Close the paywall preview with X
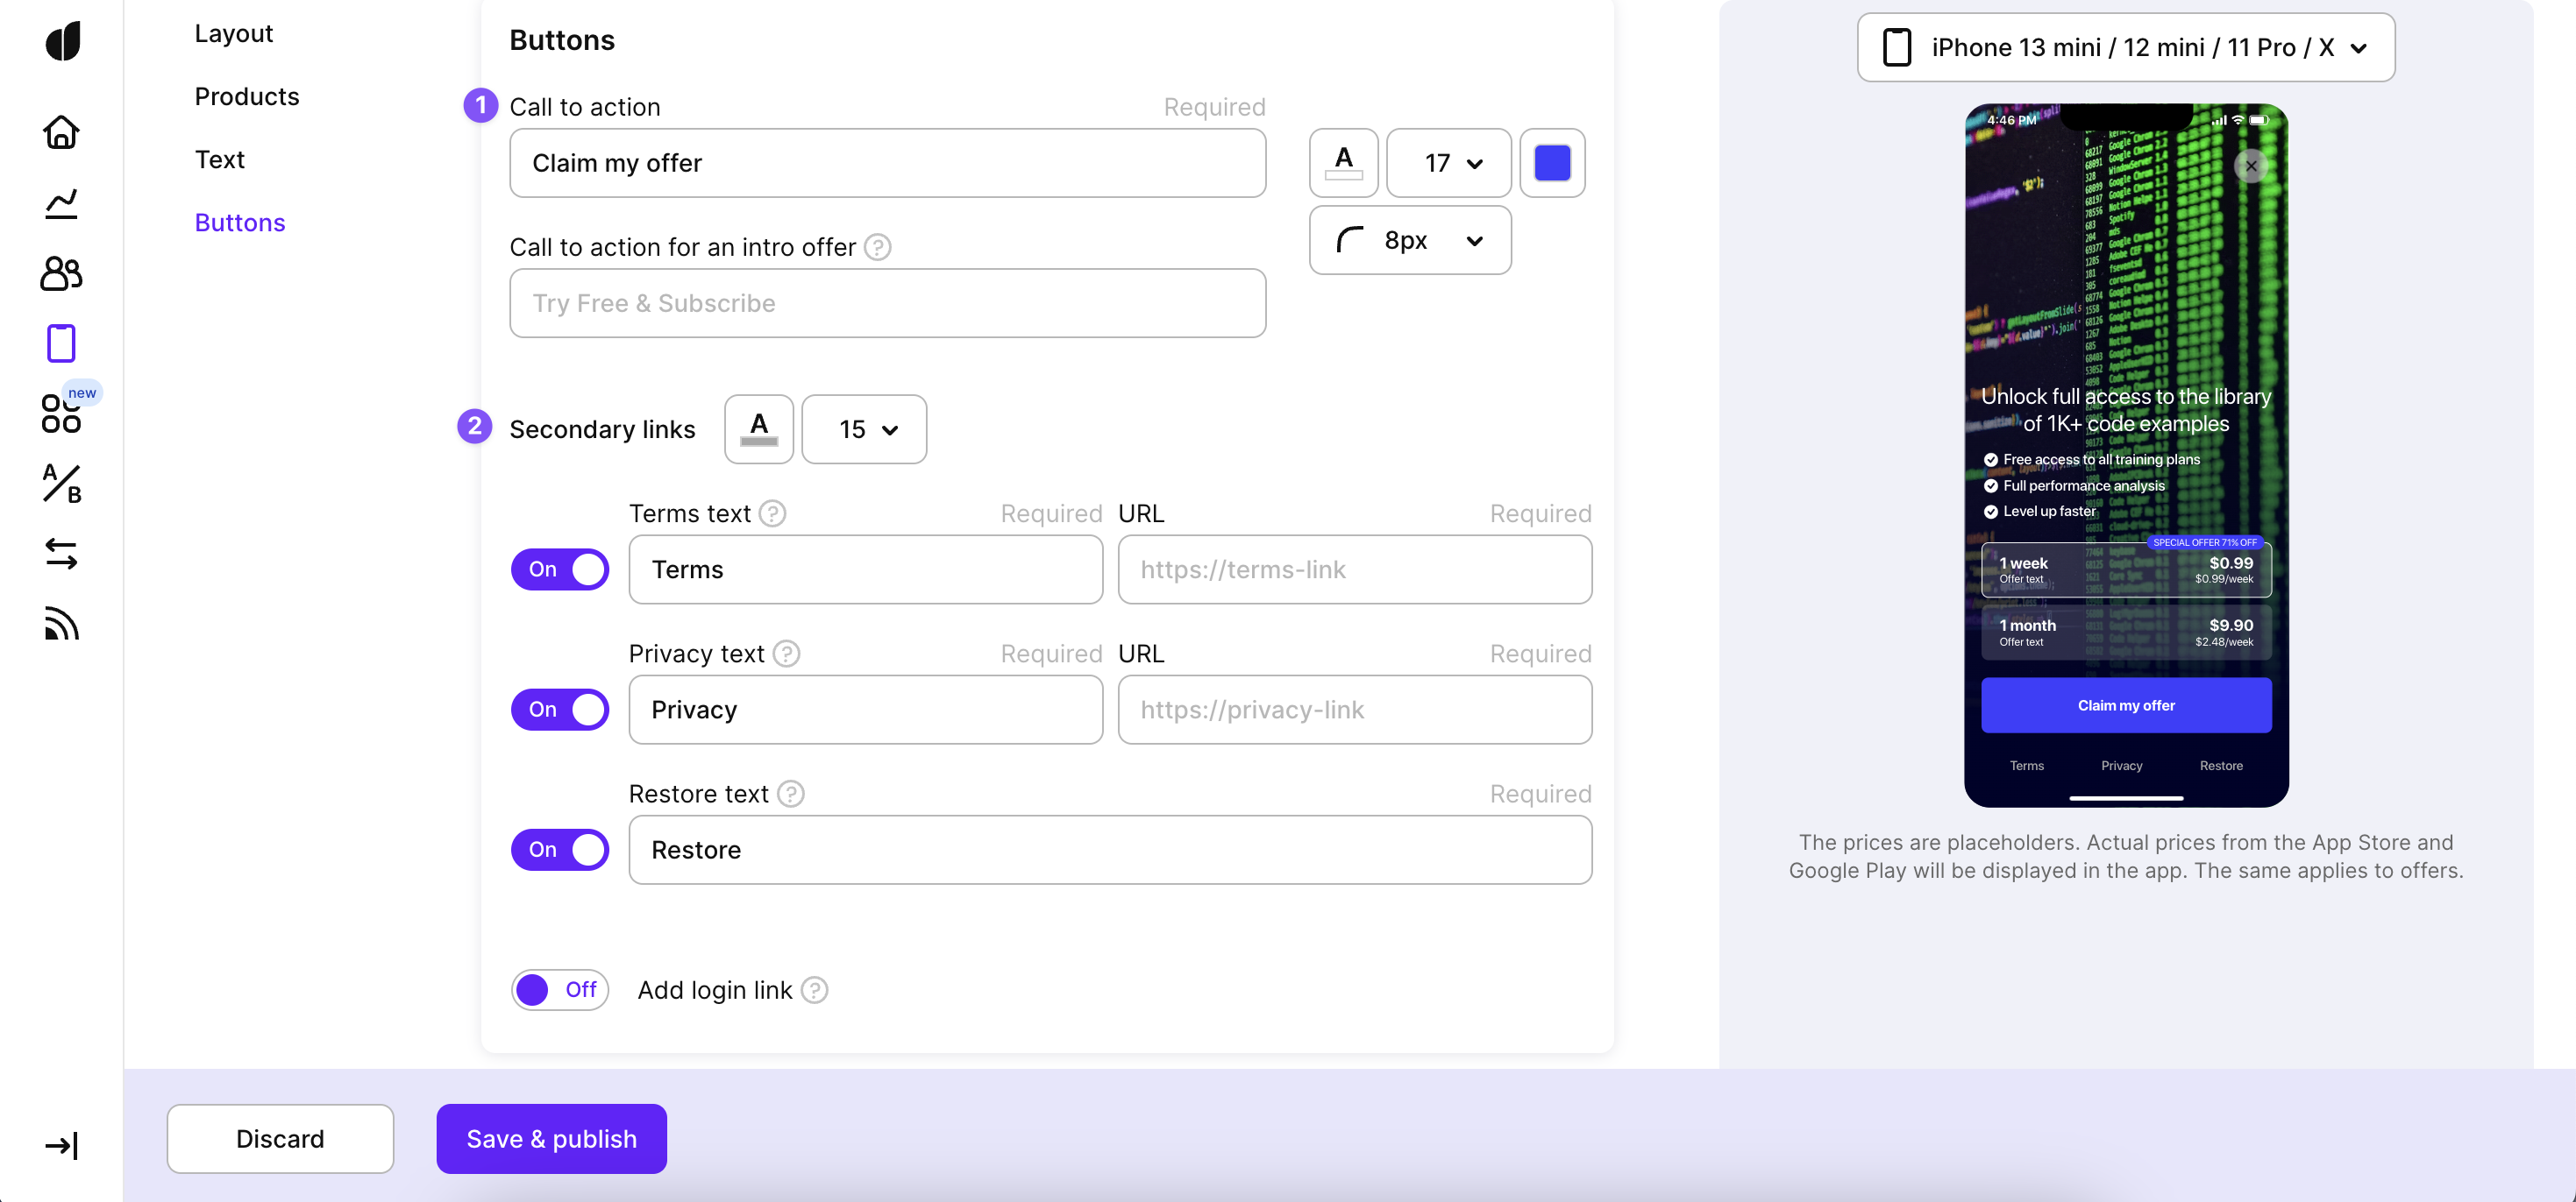 tap(2251, 166)
